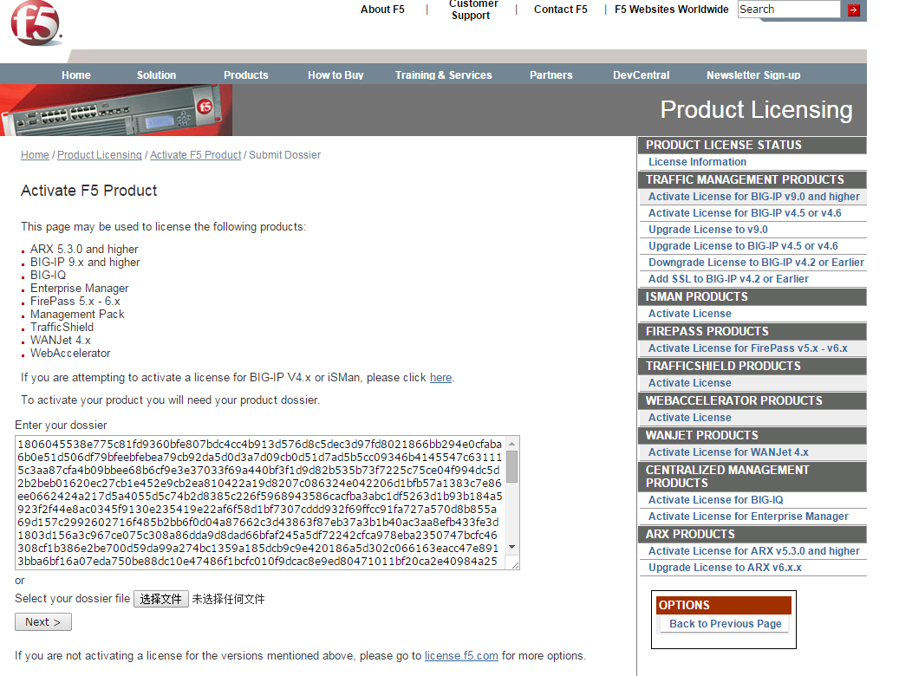Open Upgrade License to ARX v6.x.x
This screenshot has height=676, width=899.
coord(725,568)
